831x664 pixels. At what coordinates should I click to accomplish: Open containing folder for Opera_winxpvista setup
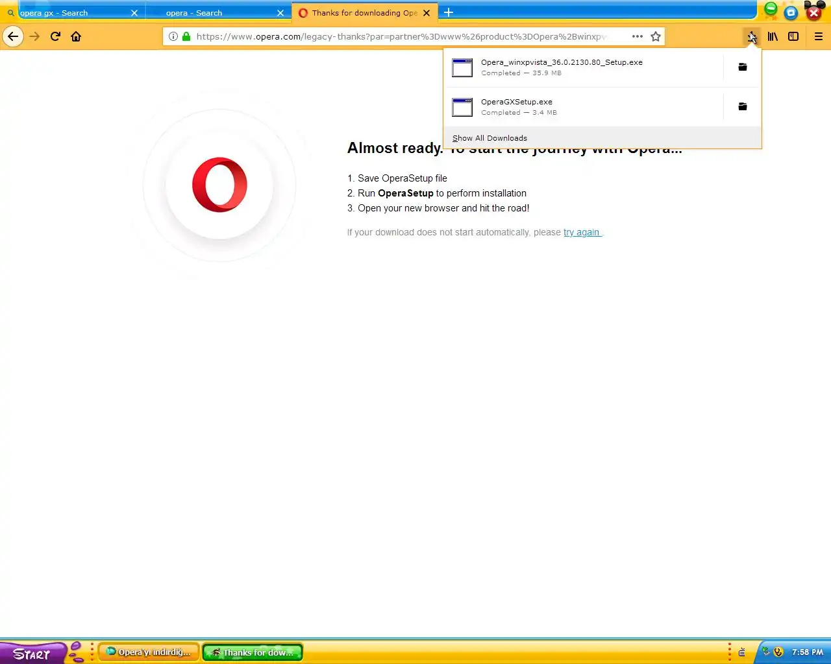pos(743,67)
